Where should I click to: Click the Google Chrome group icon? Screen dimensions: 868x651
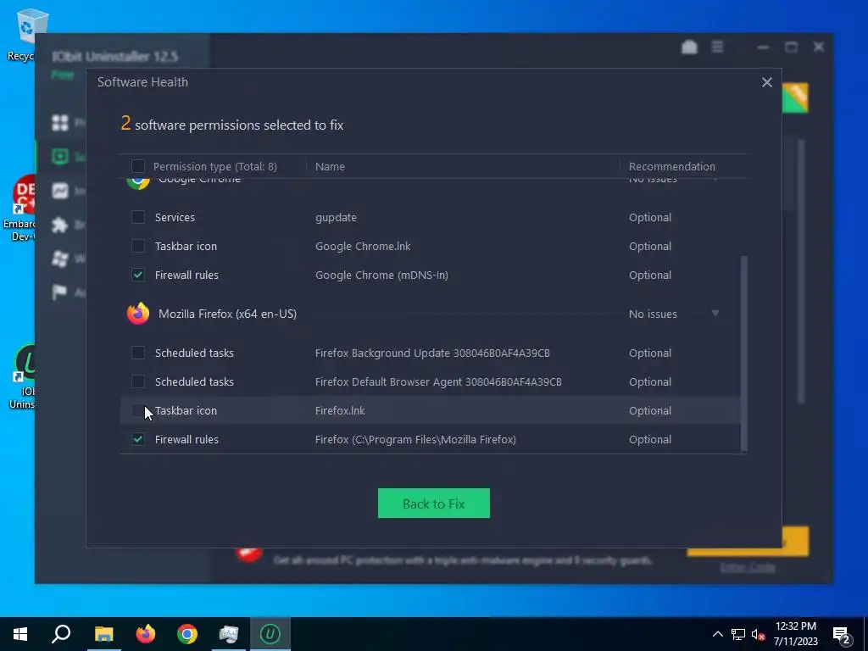(138, 183)
